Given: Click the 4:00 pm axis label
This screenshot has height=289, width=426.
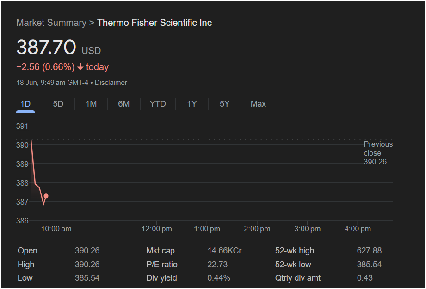Looking at the screenshot, I should [x=358, y=229].
